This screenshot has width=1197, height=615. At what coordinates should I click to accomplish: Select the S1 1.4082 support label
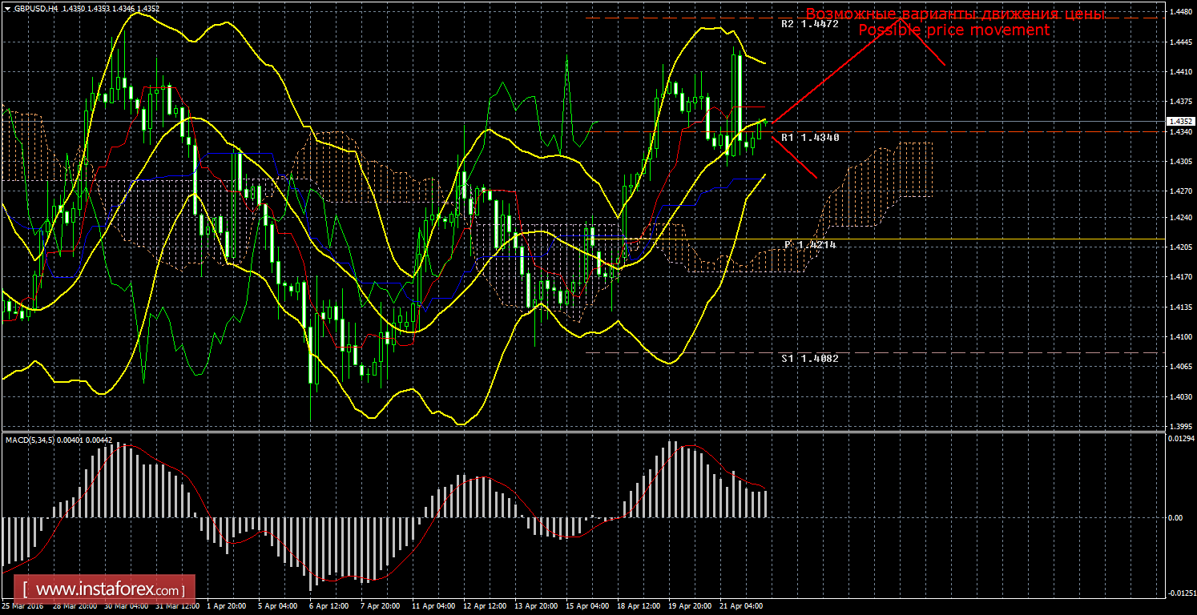810,358
